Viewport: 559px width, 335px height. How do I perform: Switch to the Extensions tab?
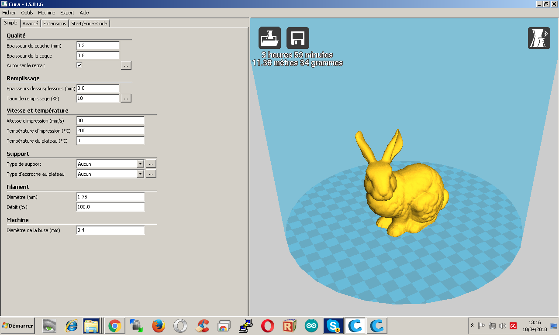click(x=55, y=24)
